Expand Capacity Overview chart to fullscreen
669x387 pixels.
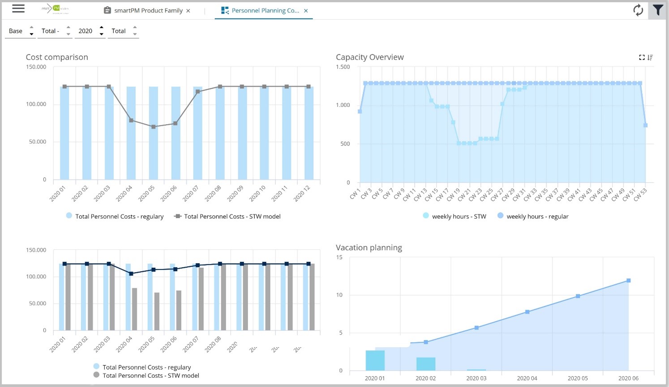tap(642, 57)
